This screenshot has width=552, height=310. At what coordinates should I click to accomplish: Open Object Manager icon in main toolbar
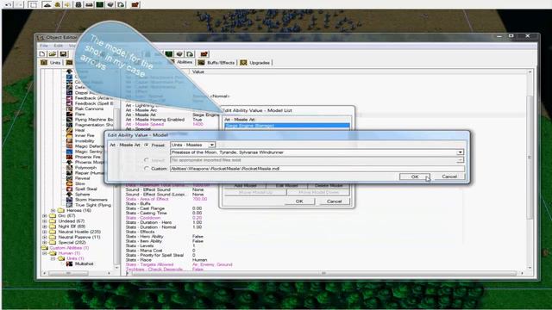click(x=110, y=4)
